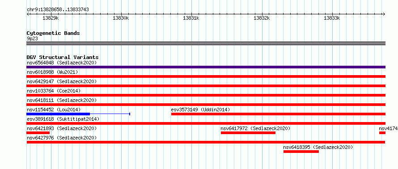Click the small red nsv4174 bar
Viewport: 398px width, 169px height.
pos(382,133)
